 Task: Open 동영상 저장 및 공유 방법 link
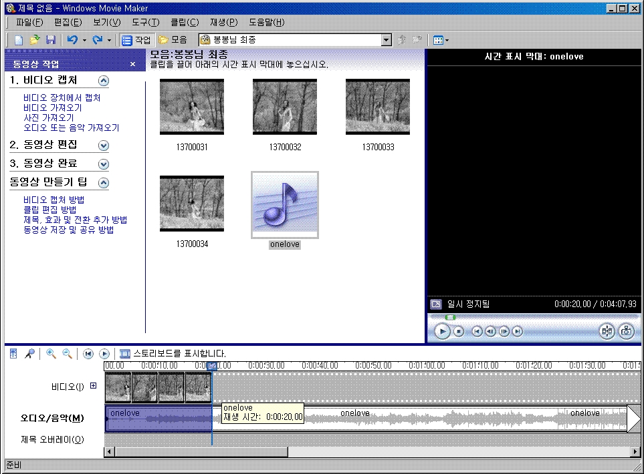[x=68, y=230]
